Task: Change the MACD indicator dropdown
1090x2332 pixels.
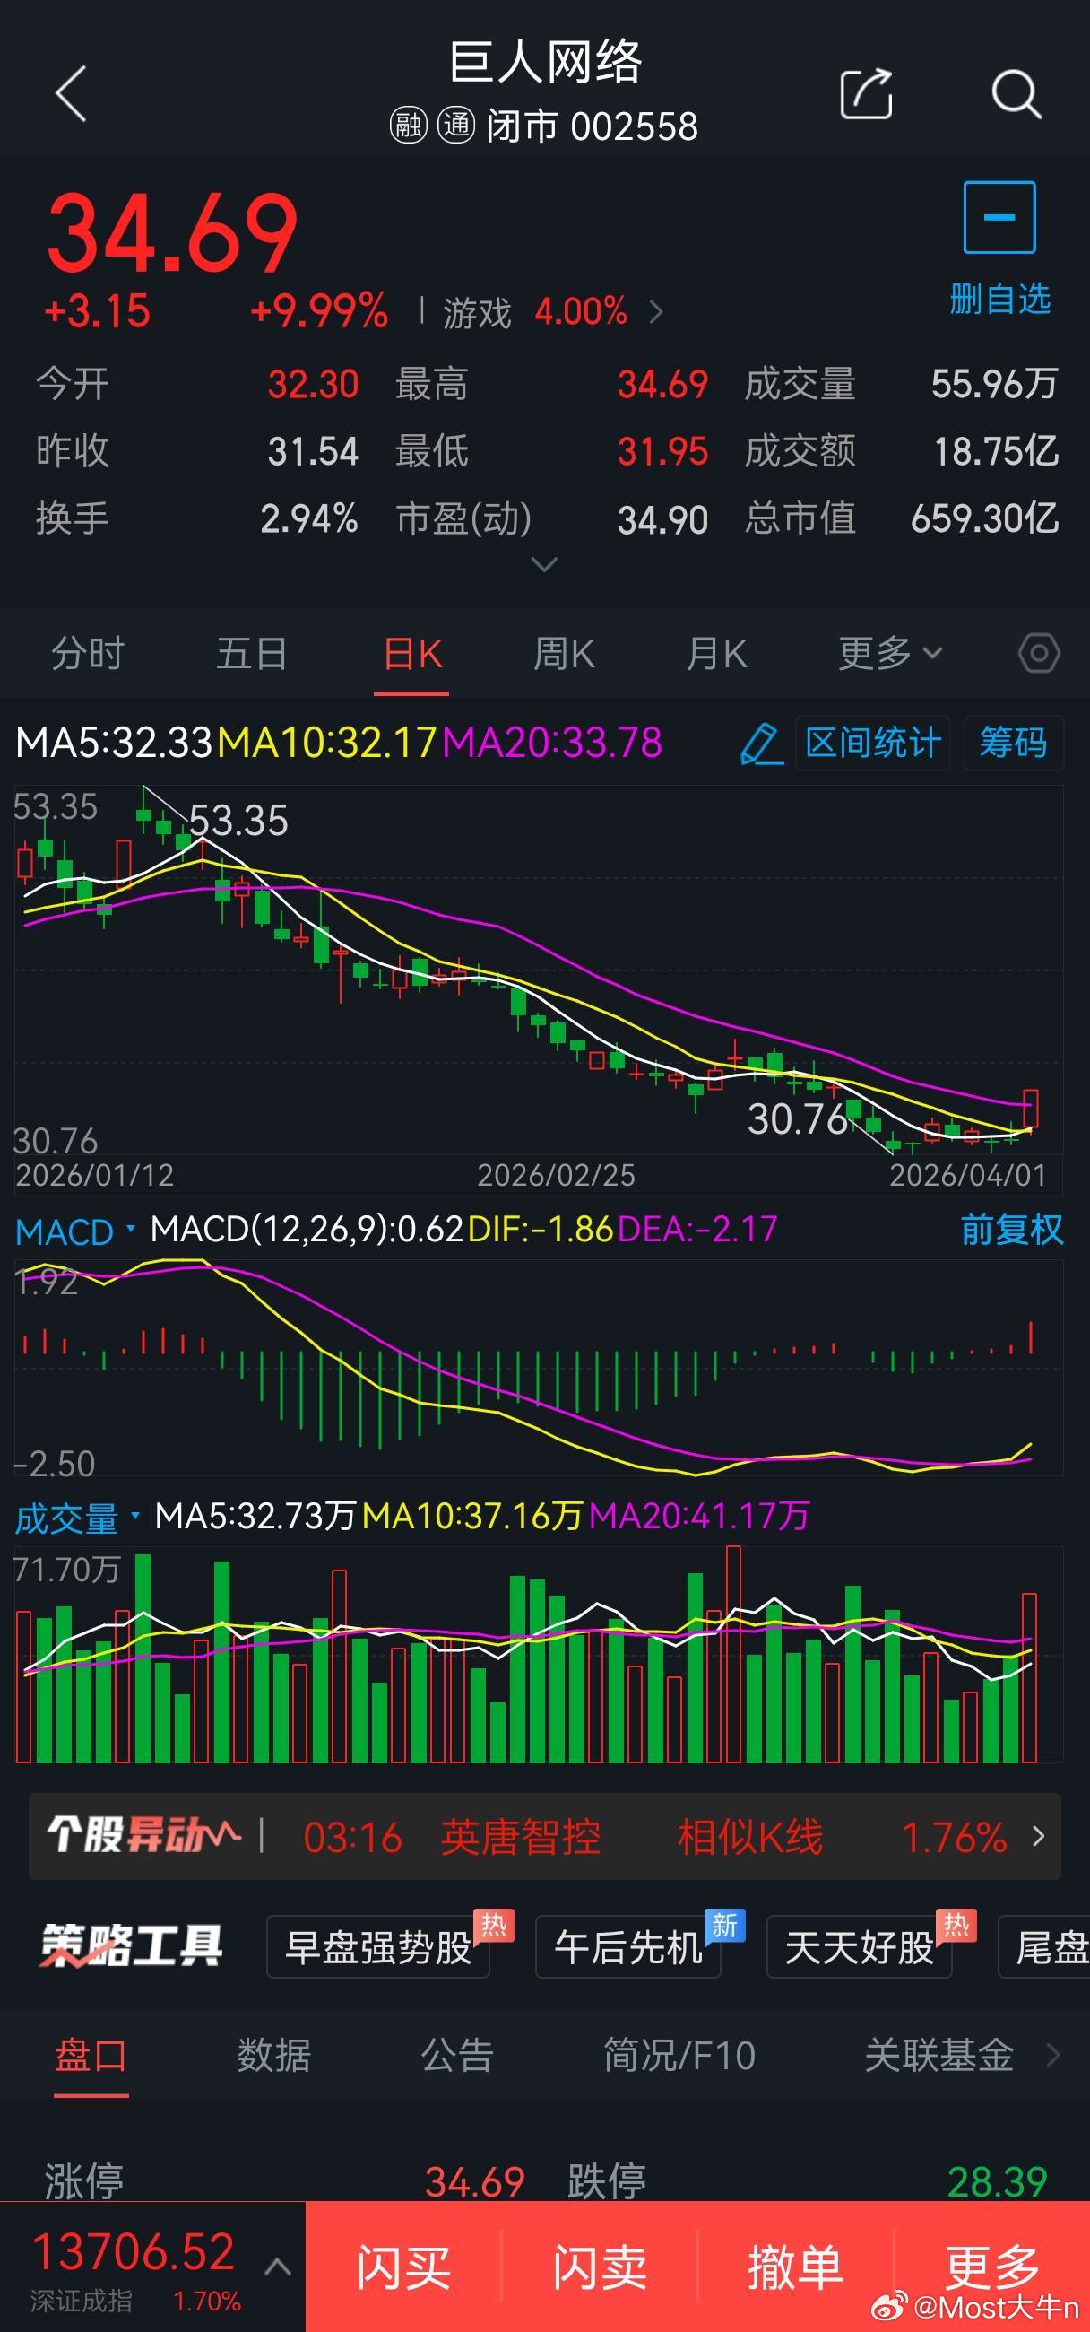Action: pos(76,1231)
